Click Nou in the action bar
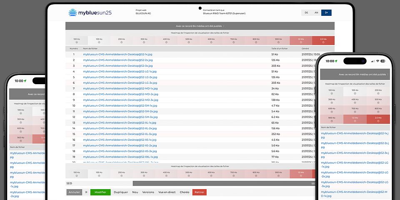This screenshot has height=200, width=400. [x=135, y=192]
